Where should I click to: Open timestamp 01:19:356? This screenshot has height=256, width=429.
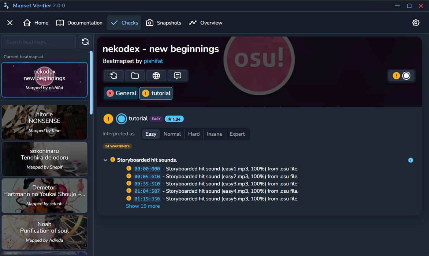tap(147, 199)
